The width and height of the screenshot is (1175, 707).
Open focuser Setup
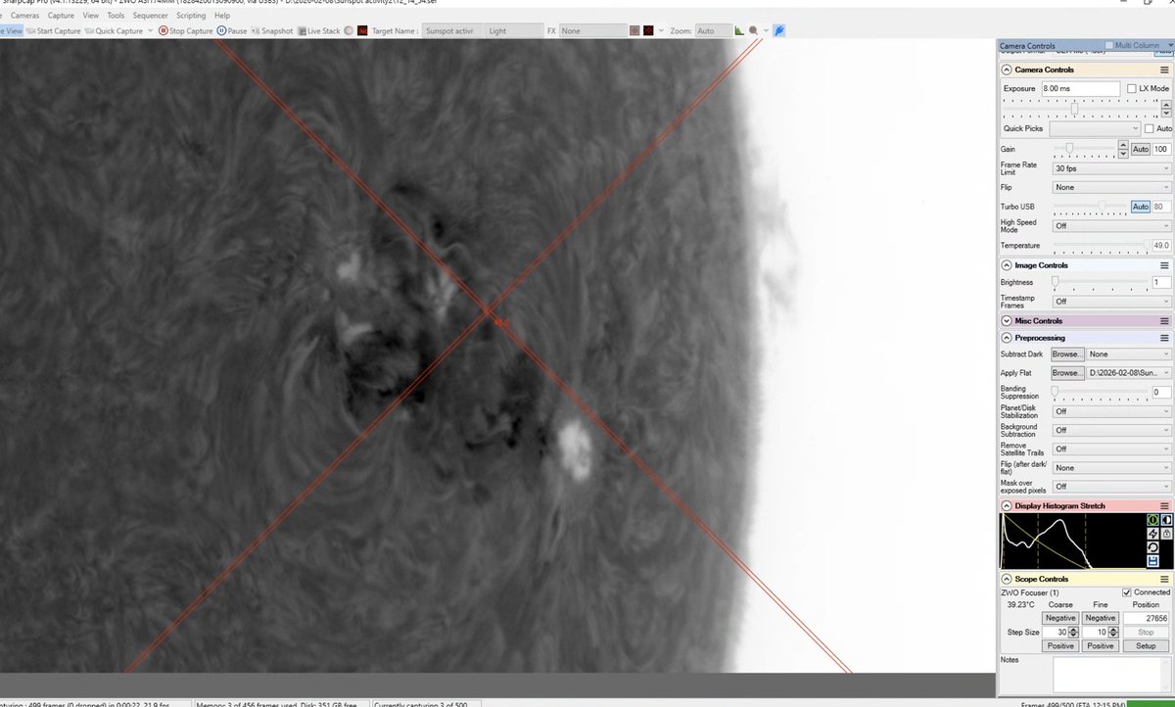click(x=1146, y=646)
